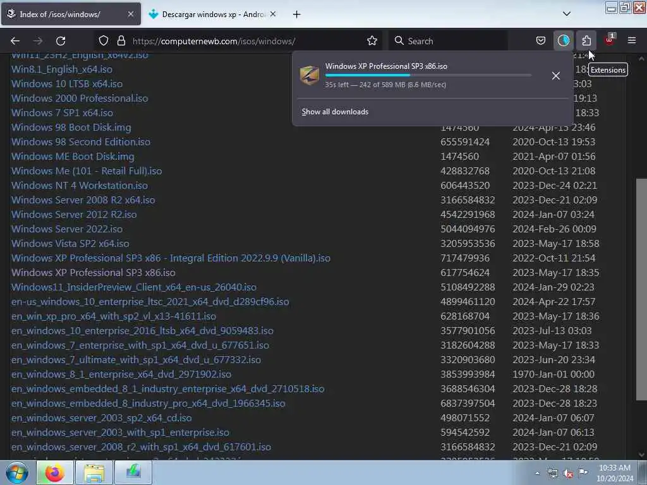647x485 pixels.
Task: Switch to Descargar windows xp tab
Action: pyautogui.click(x=212, y=14)
